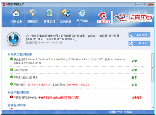Select the 快速登录 tab label
156x115 pixels.
pyautogui.click(x=33, y=21)
